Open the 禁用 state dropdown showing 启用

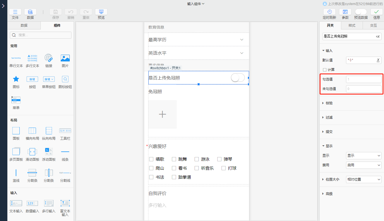coord(363,165)
